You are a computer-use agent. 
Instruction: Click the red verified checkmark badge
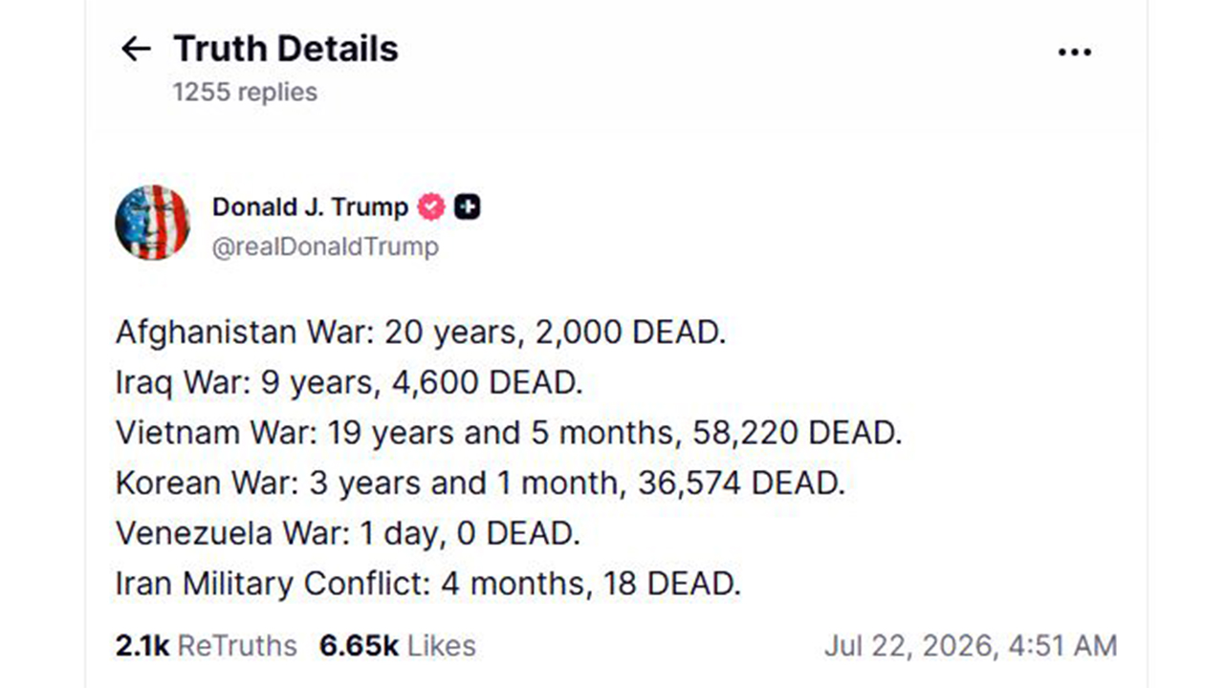431,206
